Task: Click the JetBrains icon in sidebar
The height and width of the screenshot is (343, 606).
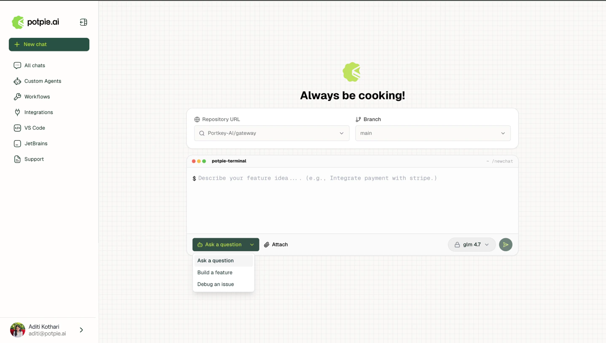Action: pyautogui.click(x=17, y=144)
